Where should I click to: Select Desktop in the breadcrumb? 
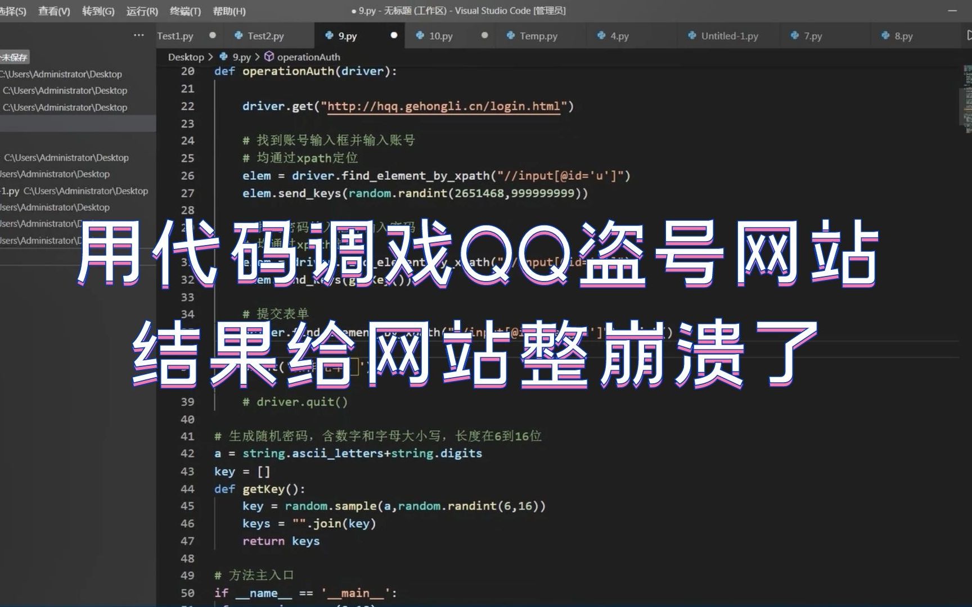tap(186, 57)
